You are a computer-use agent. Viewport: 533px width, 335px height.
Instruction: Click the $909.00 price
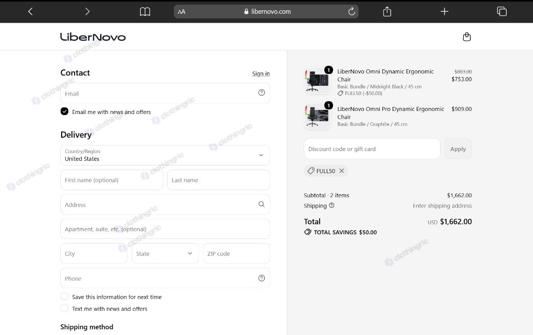(x=461, y=109)
